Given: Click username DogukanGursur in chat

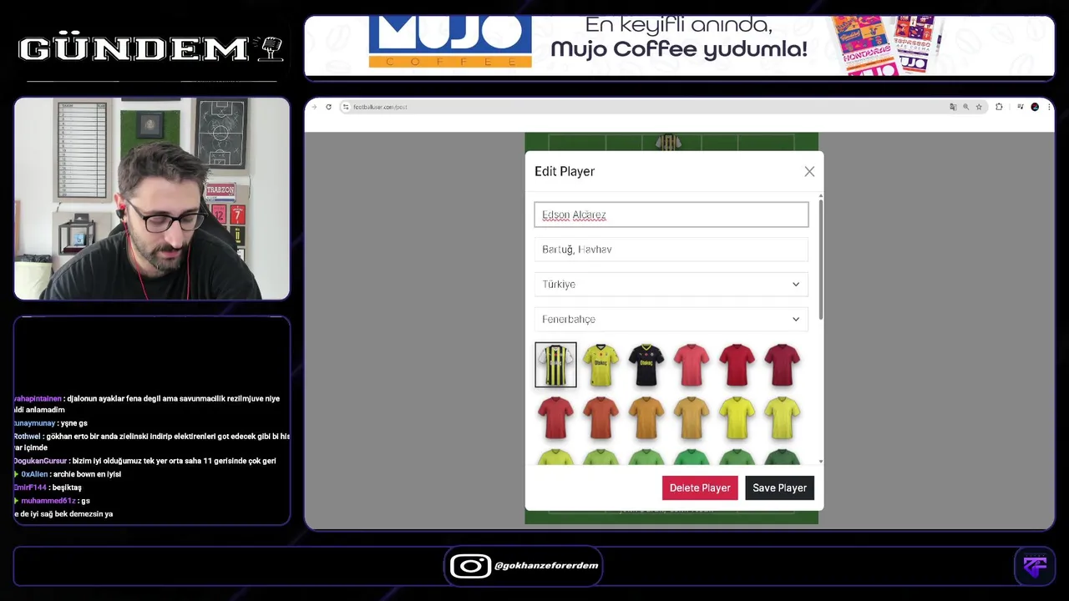Looking at the screenshot, I should coord(39,461).
